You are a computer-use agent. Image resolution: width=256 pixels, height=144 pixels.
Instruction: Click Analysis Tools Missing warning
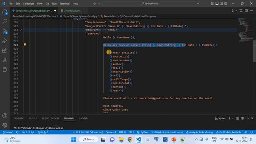click(199, 132)
